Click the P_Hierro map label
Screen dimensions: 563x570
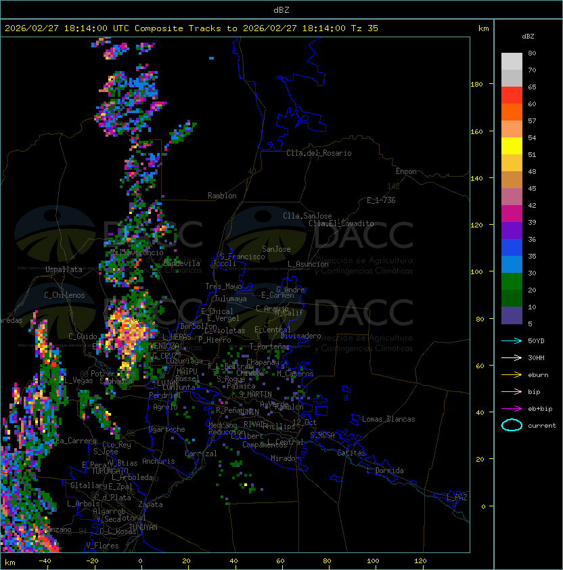point(215,340)
